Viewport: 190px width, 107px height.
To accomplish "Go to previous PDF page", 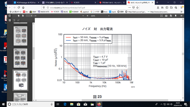I will pyautogui.click(x=18, y=16).
